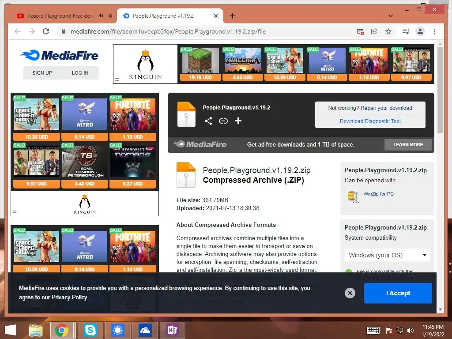Click top banner Minecraft 4.65 USD ad
The image size is (452, 339).
(x=242, y=64)
